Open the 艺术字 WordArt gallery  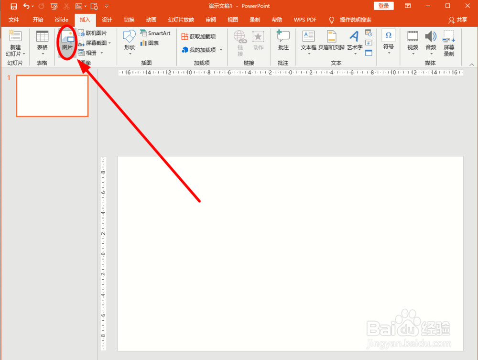[x=355, y=43]
